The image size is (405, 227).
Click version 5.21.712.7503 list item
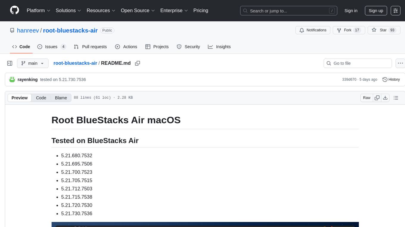click(77, 189)
